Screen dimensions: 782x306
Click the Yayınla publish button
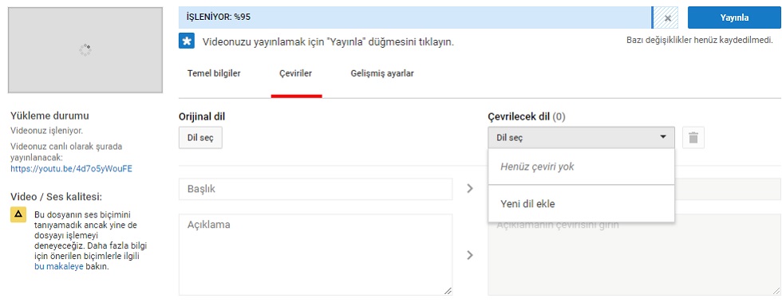coord(734,18)
